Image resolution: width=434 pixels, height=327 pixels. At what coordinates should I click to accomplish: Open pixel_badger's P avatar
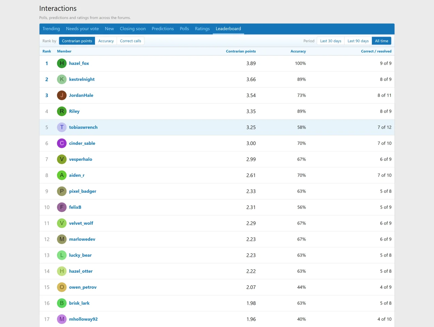pos(62,191)
